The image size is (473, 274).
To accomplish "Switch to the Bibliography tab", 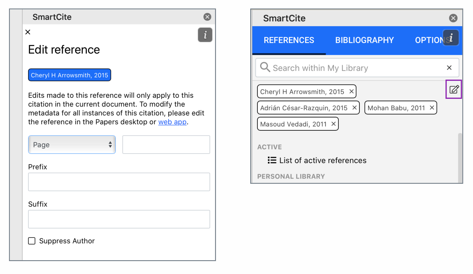I will click(364, 40).
